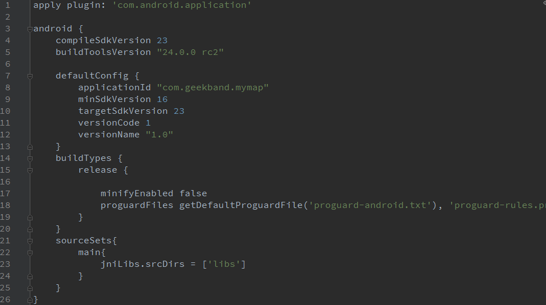546x305 pixels.
Task: Place cursor on 'com.android.application' string
Action: click(x=181, y=5)
